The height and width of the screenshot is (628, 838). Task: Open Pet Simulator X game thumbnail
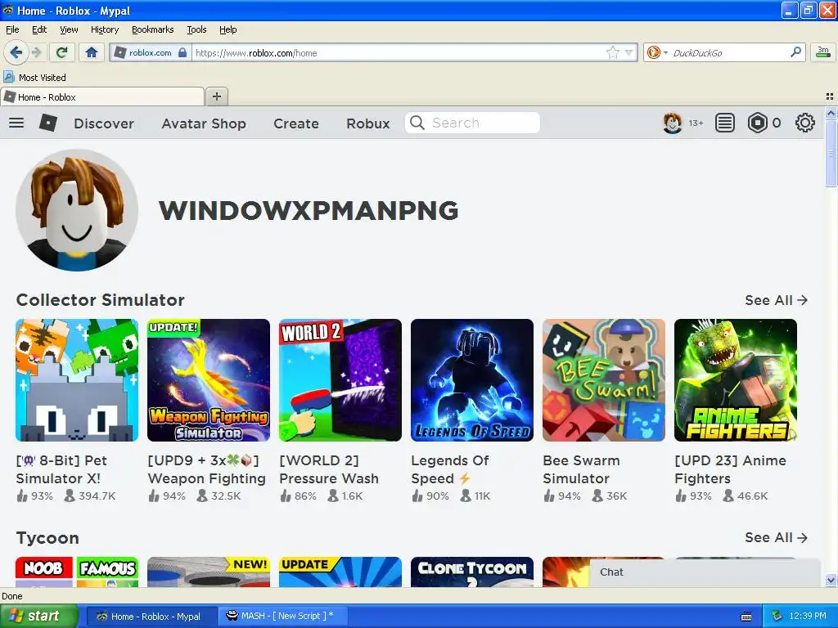click(x=77, y=380)
